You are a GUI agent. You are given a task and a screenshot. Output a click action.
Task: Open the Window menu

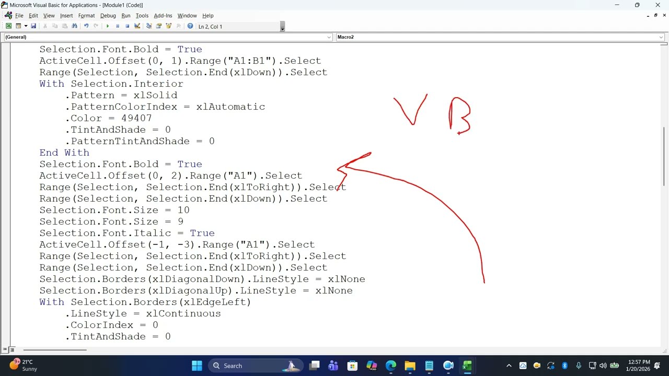187,16
